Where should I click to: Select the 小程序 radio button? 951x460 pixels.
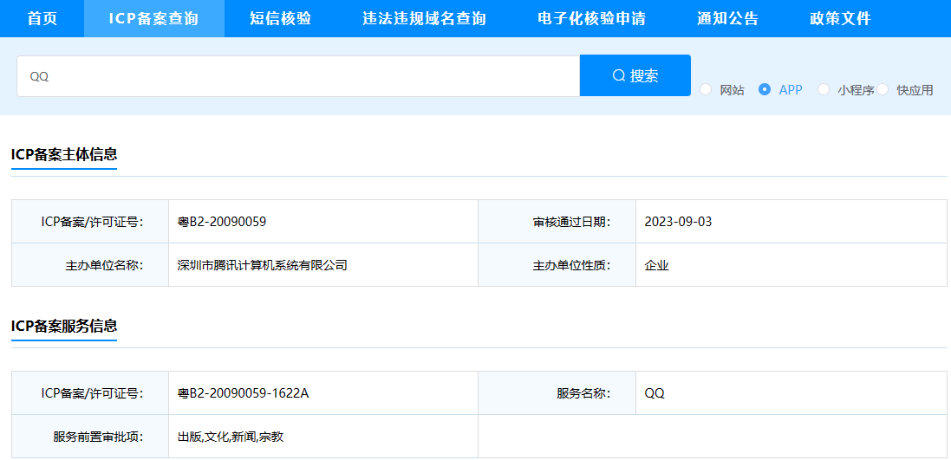[824, 90]
